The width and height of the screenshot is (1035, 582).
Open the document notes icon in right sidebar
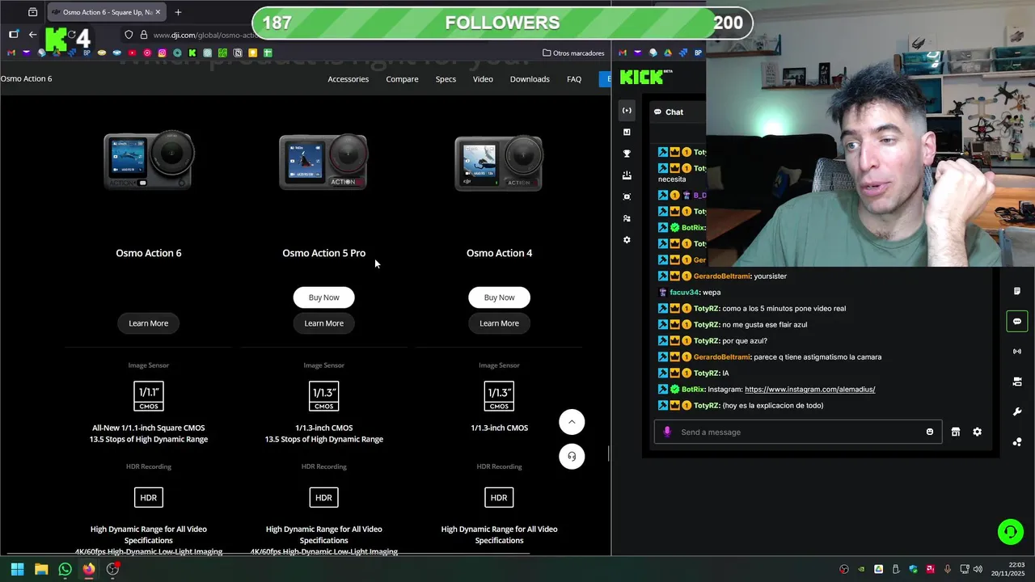(1017, 291)
